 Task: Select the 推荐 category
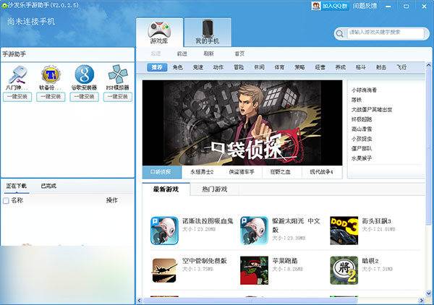coord(157,67)
